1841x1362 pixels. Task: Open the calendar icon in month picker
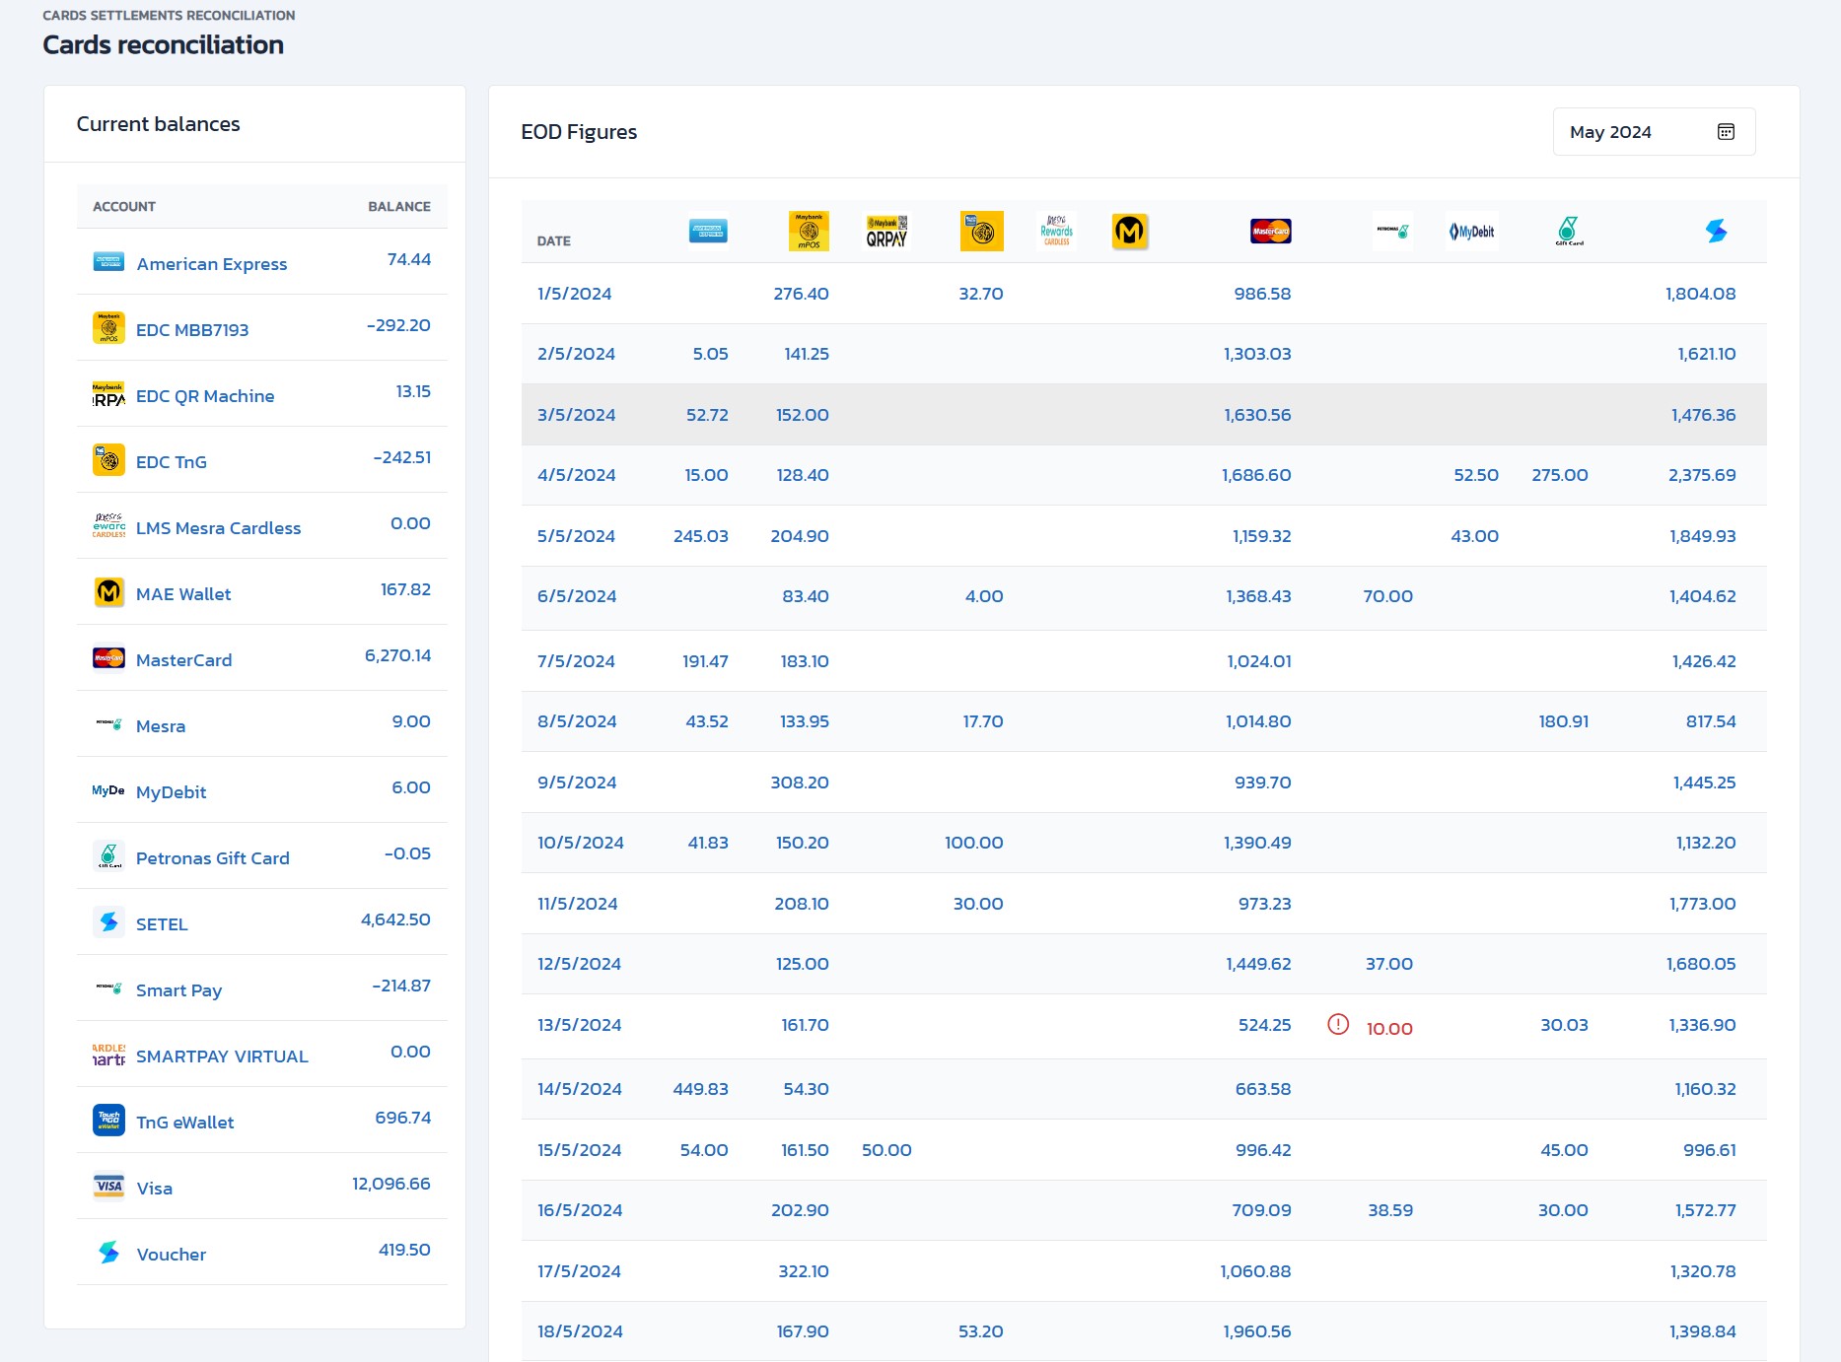coord(1726,132)
